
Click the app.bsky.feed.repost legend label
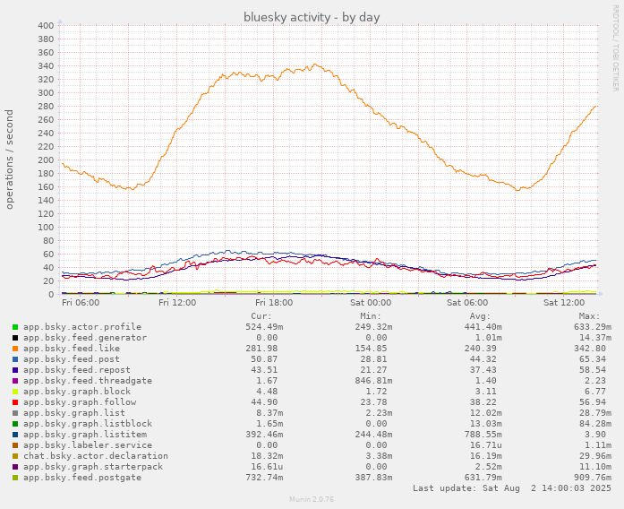coord(77,370)
